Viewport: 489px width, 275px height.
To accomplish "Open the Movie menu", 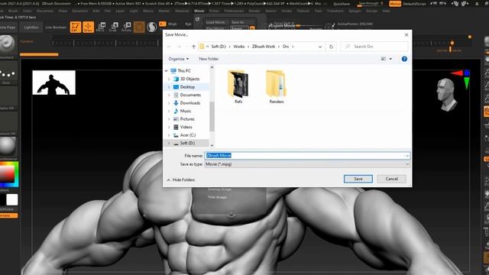I will point(199,11).
